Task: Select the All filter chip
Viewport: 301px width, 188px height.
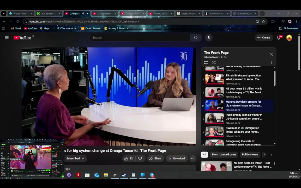Action: [x=204, y=155]
